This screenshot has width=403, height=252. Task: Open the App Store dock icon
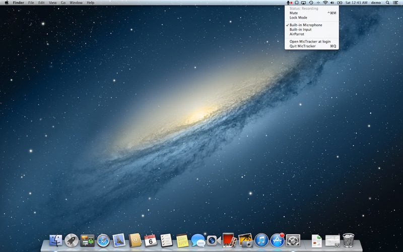[x=278, y=240]
